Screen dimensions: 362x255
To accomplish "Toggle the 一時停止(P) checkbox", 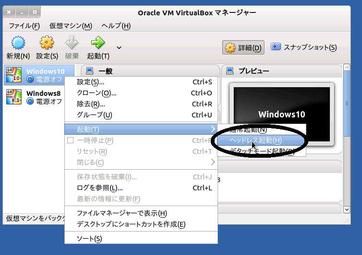I will pyautogui.click(x=71, y=140).
